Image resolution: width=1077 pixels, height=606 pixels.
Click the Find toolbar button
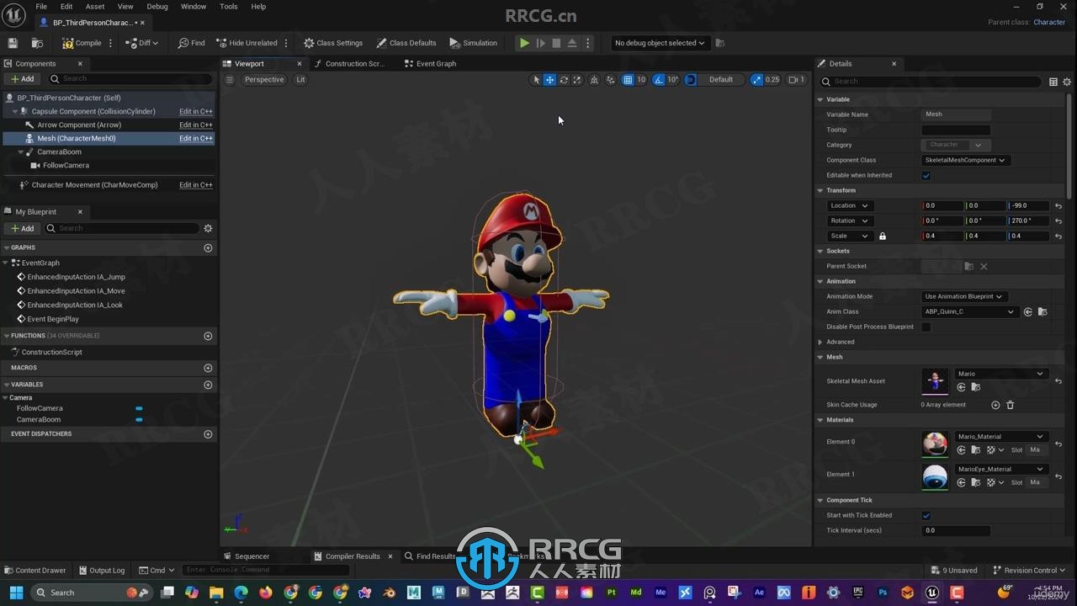coord(192,43)
